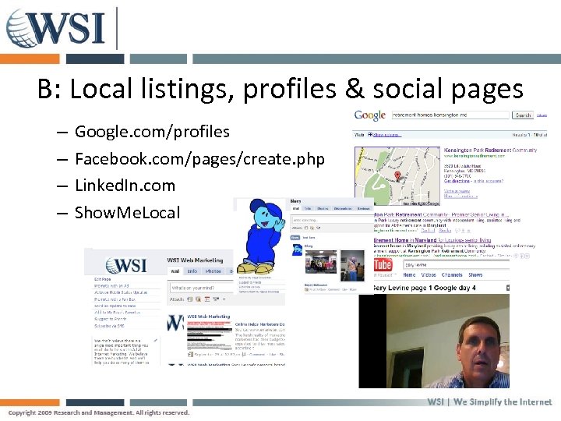
Task: Click the large WSI globe logo in slide header
Action: click(x=55, y=28)
